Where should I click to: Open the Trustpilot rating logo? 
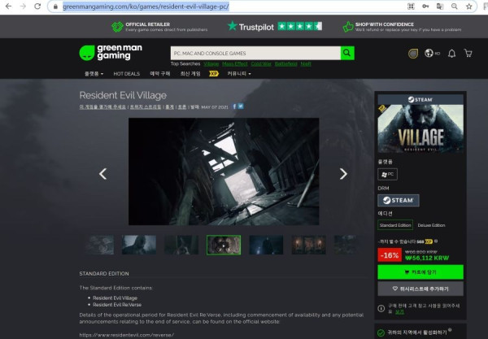tap(251, 27)
